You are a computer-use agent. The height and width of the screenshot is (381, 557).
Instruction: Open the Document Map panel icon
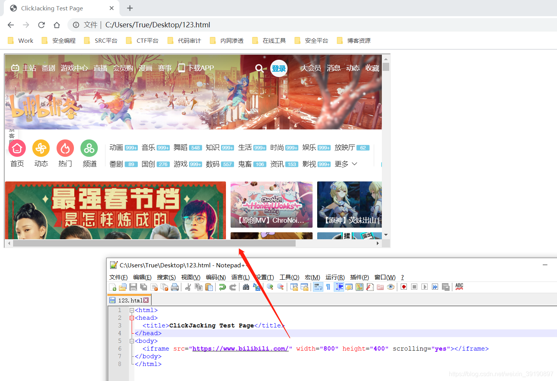(360, 287)
